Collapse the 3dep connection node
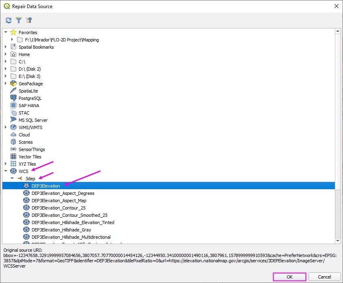 click(x=12, y=179)
